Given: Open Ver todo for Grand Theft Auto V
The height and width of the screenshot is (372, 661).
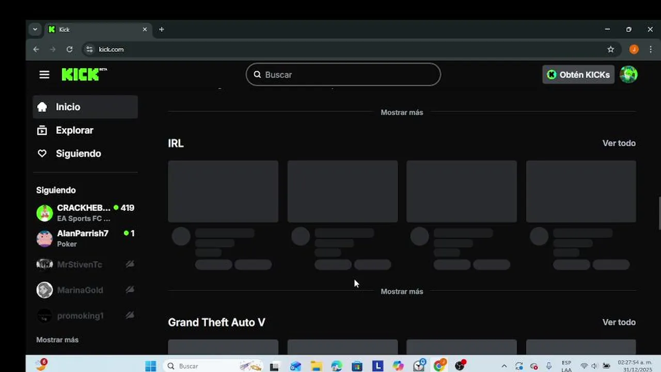Looking at the screenshot, I should tap(619, 322).
